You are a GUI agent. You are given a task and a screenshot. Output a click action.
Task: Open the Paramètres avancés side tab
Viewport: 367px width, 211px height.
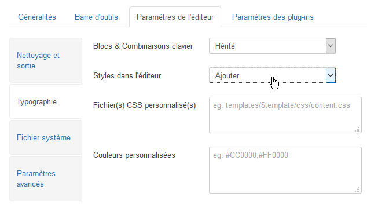[46, 179]
